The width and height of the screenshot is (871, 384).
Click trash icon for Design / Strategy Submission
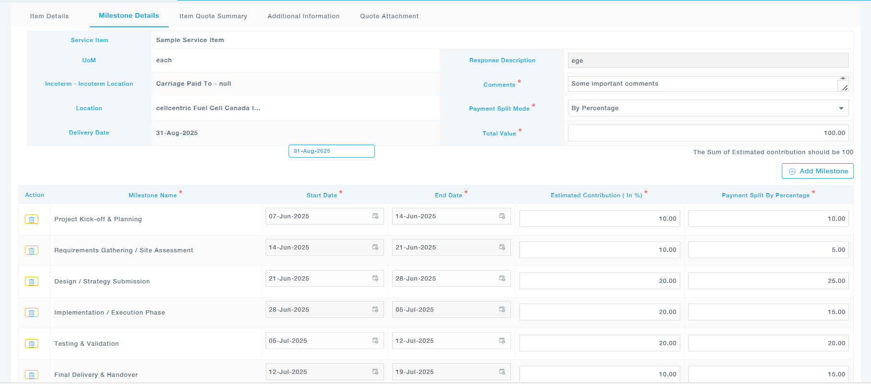[32, 282]
